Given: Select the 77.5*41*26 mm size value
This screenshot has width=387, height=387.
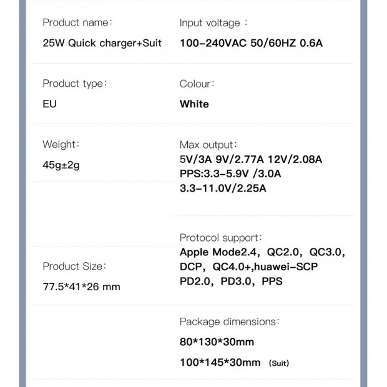Looking at the screenshot, I should click(81, 287).
